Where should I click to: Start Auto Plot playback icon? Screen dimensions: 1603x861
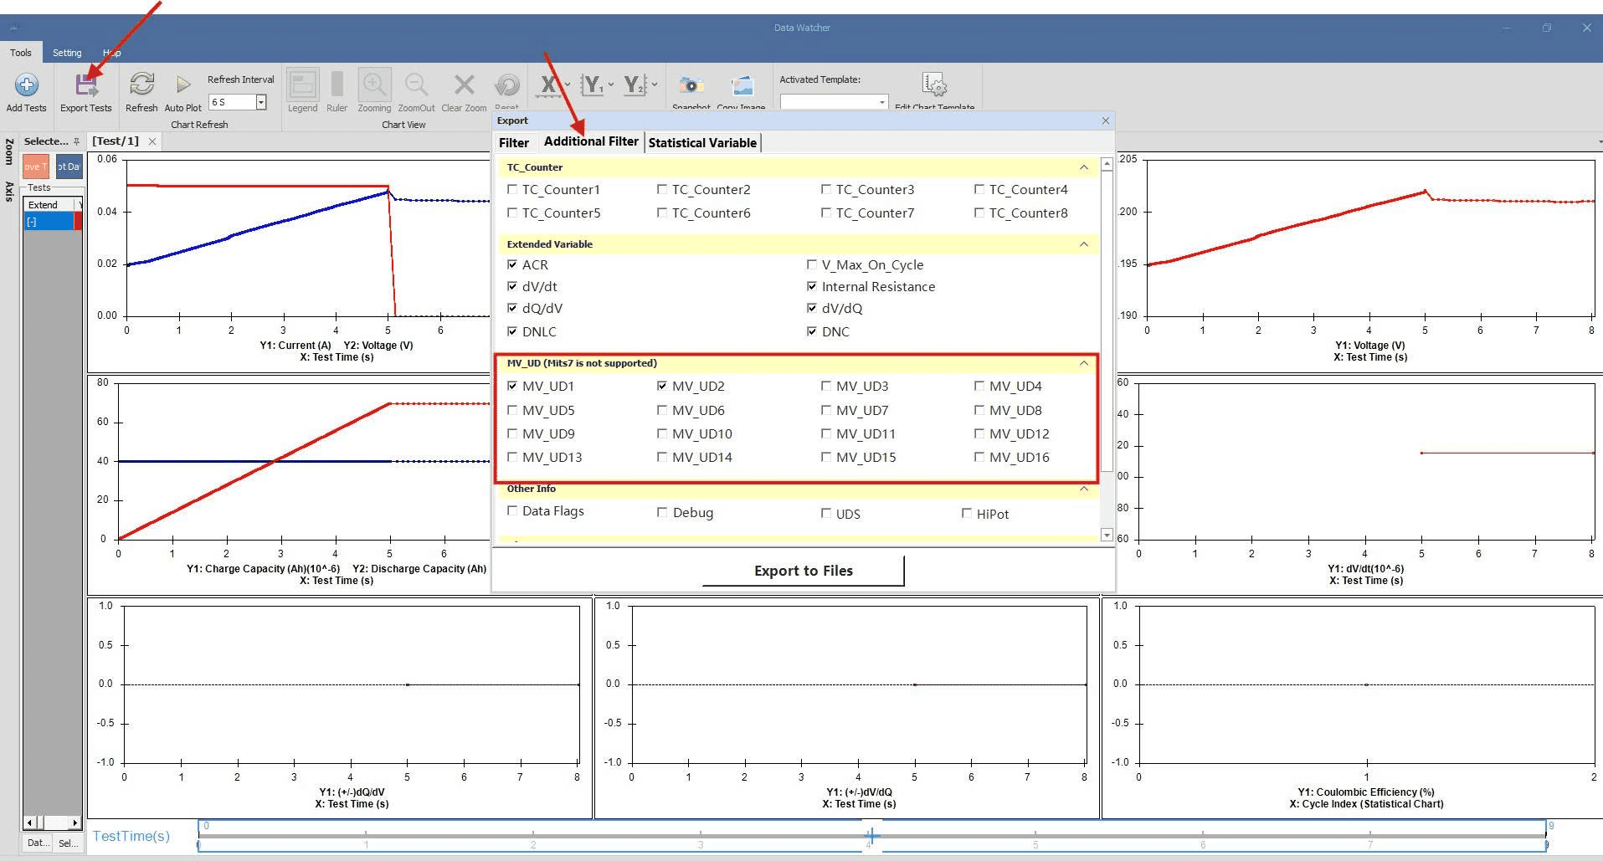pos(182,85)
